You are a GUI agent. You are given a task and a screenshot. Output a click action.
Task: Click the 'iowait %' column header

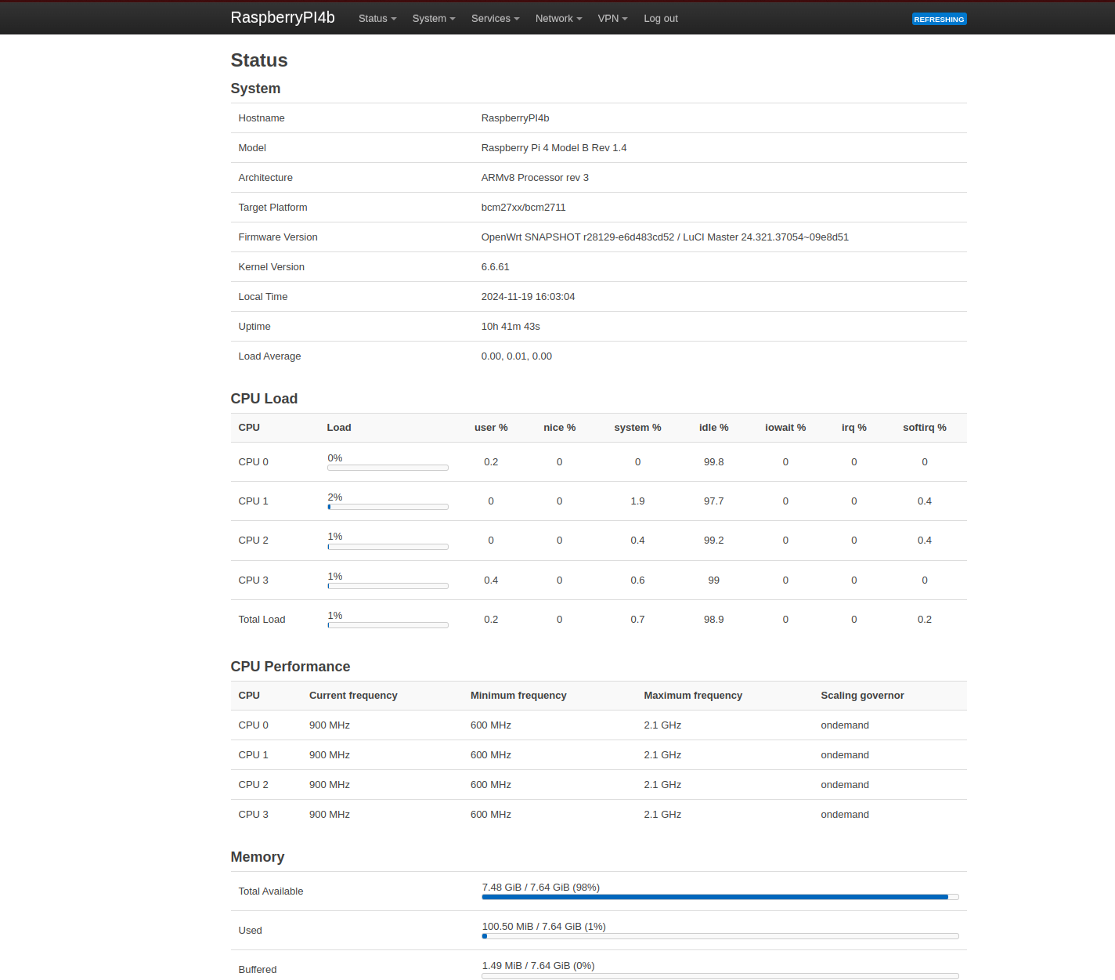(785, 428)
